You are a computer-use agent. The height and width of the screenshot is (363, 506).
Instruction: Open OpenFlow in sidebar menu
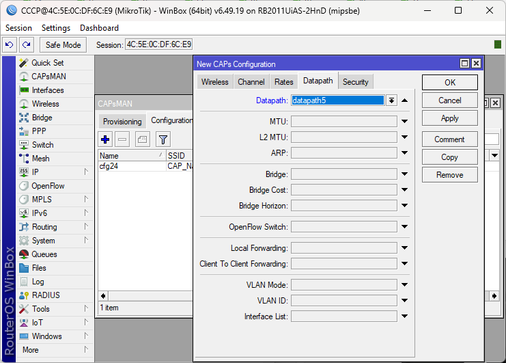(48, 186)
